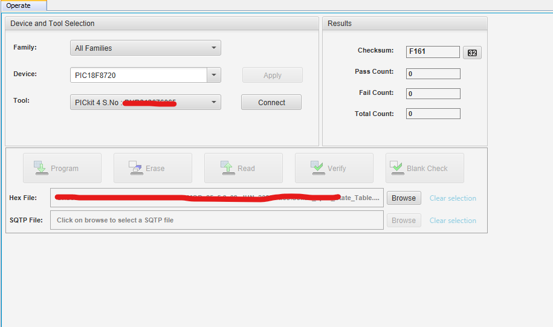The height and width of the screenshot is (327, 553).
Task: Click the 32 icon beside Checksum
Action: 472,53
